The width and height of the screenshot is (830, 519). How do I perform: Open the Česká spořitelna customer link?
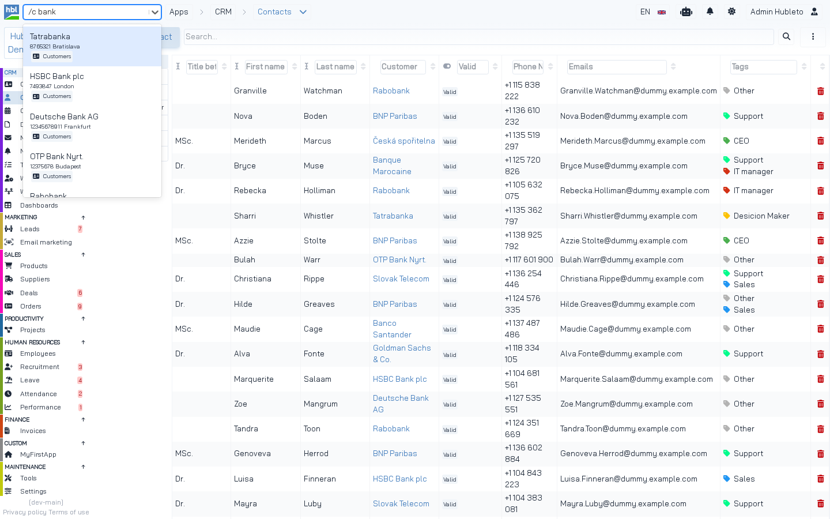click(x=404, y=141)
